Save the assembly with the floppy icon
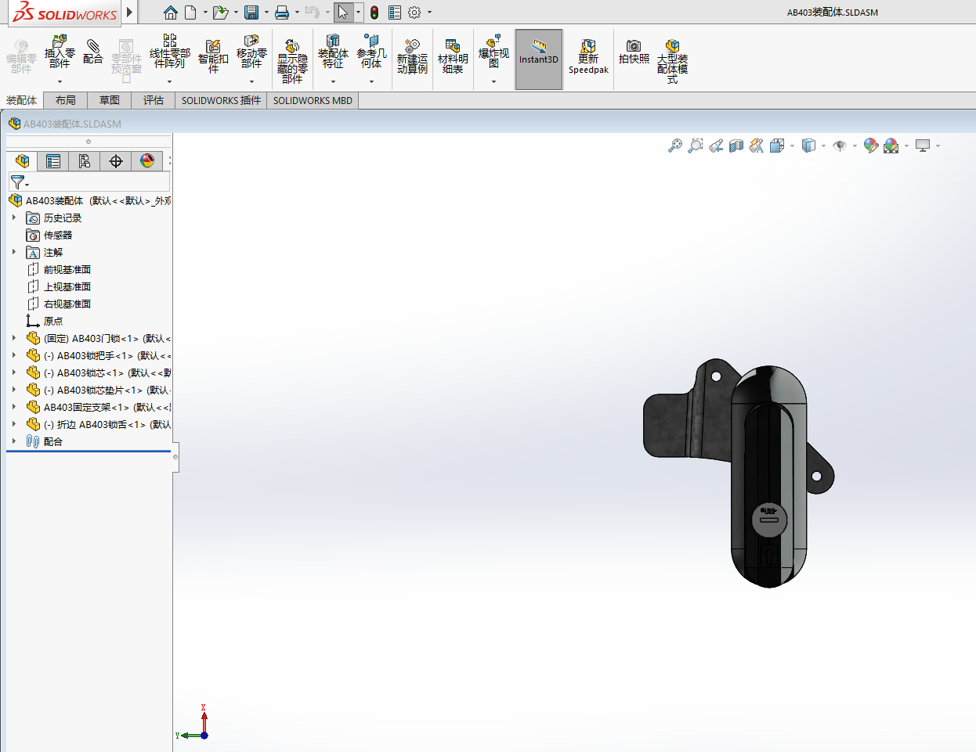 [x=251, y=13]
